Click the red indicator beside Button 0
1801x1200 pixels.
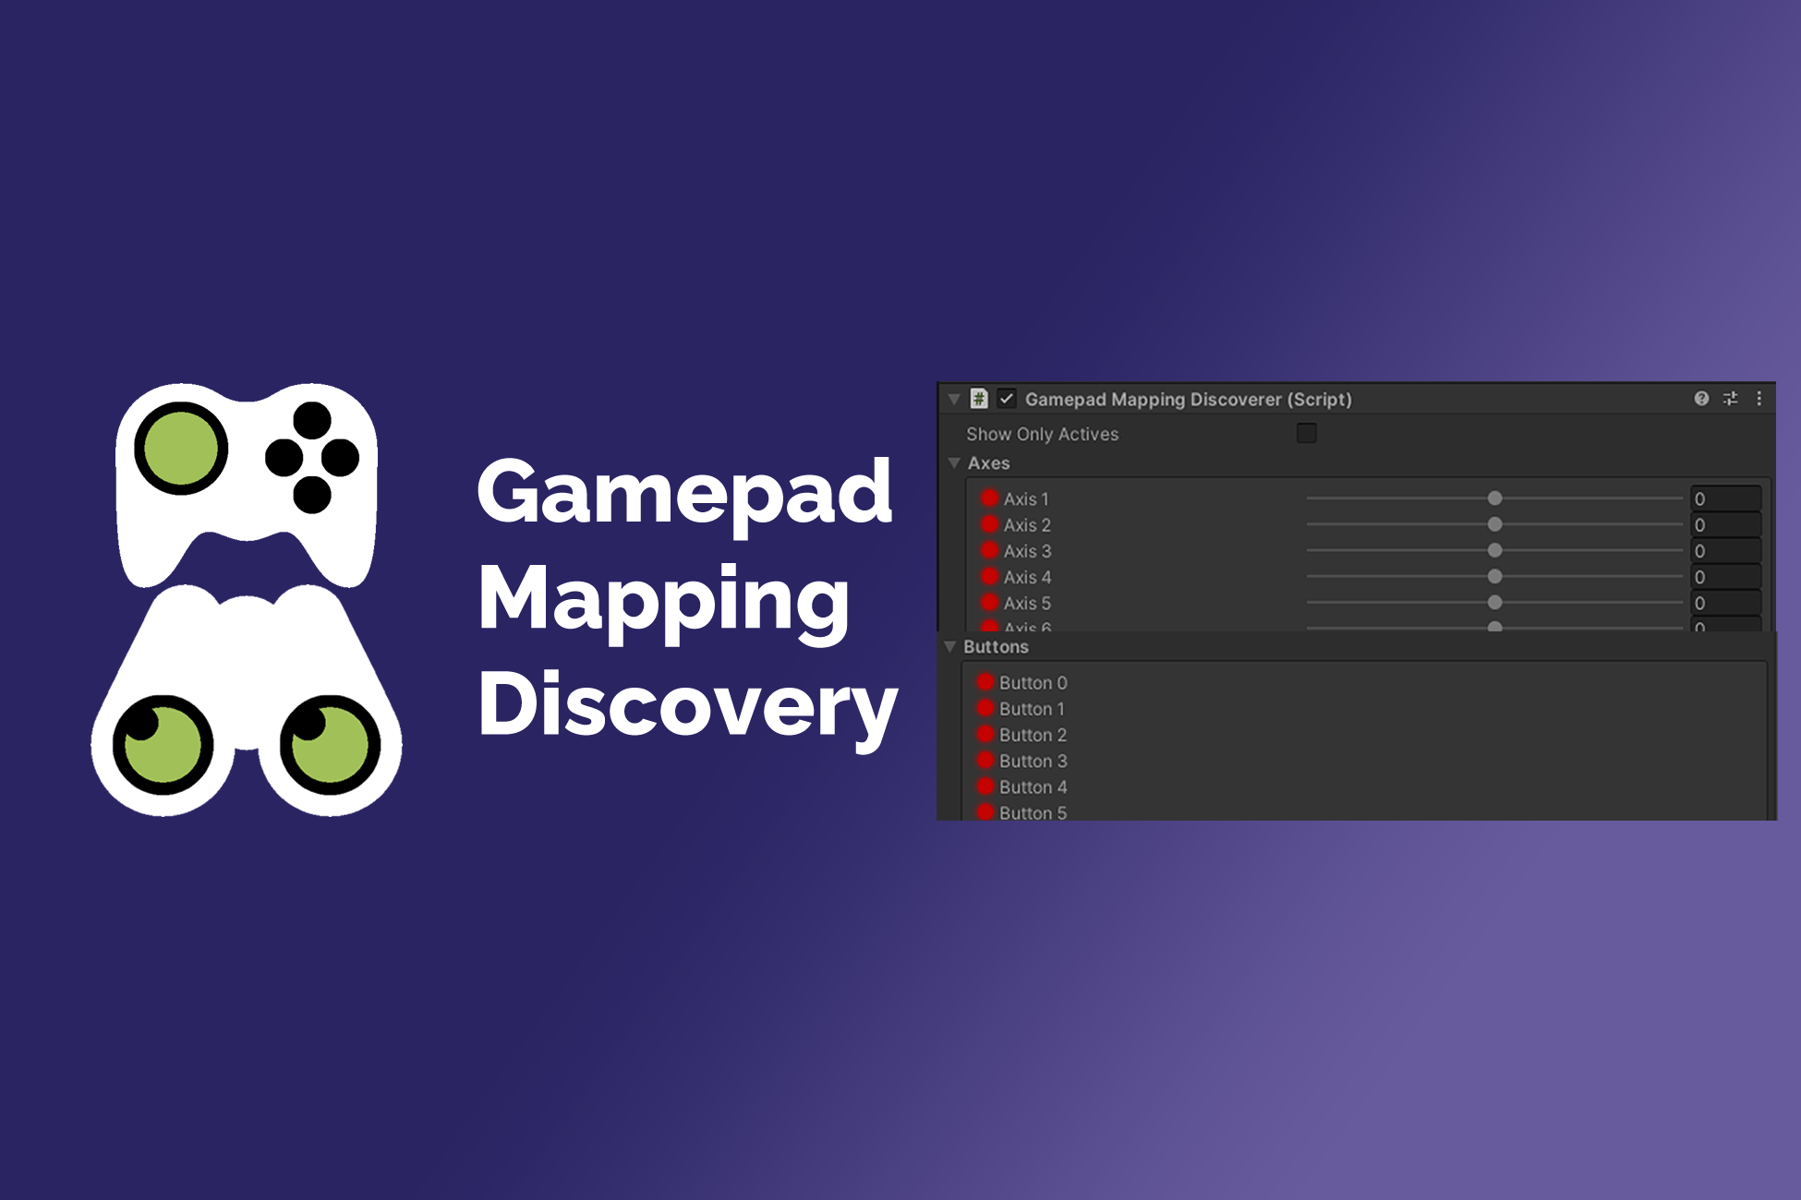pos(985,683)
